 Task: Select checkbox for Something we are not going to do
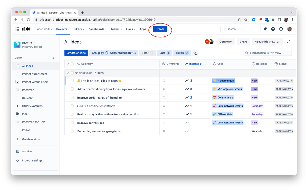tap(72, 131)
